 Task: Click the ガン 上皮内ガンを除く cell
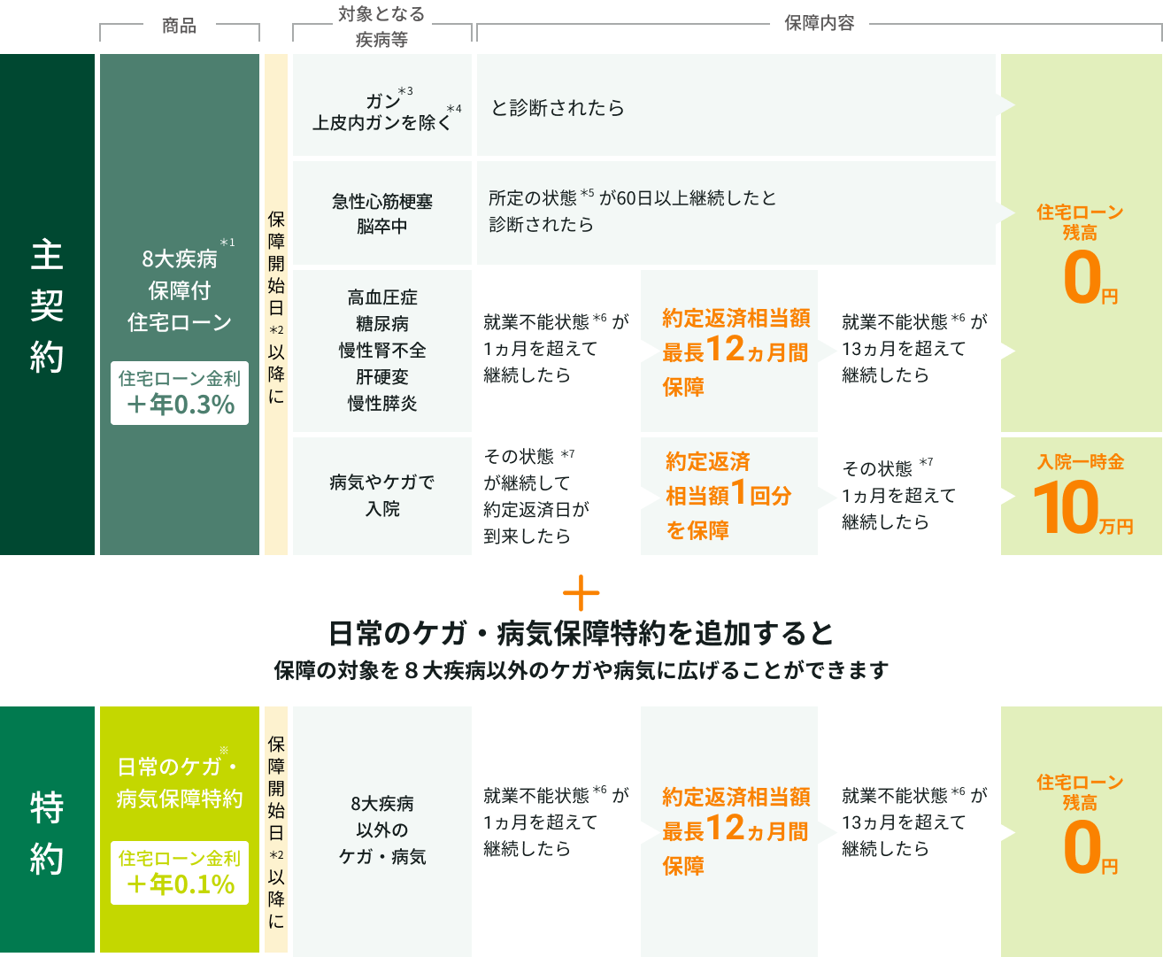click(382, 105)
